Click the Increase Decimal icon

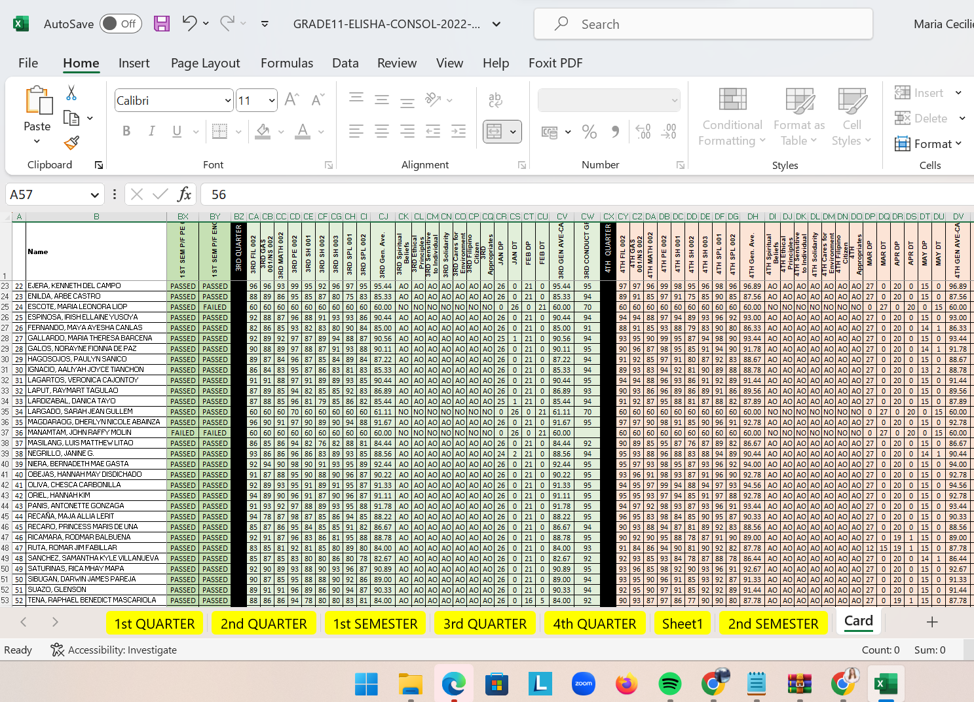coord(643,132)
